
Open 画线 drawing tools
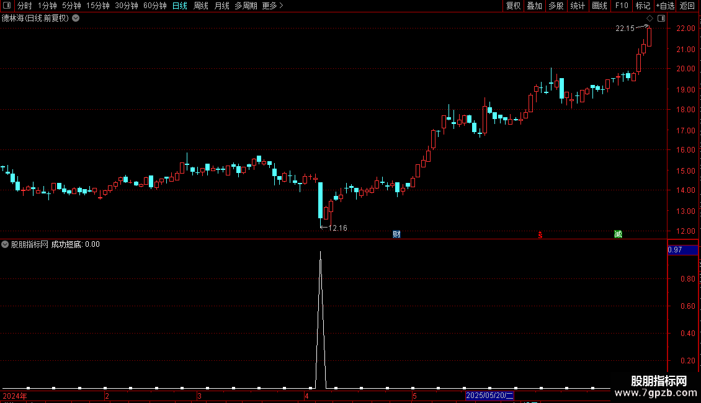coord(599,6)
